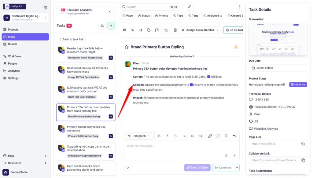Open Settings in the sidebar
Image resolution: width=313 pixels, height=178 pixels.
(25, 78)
